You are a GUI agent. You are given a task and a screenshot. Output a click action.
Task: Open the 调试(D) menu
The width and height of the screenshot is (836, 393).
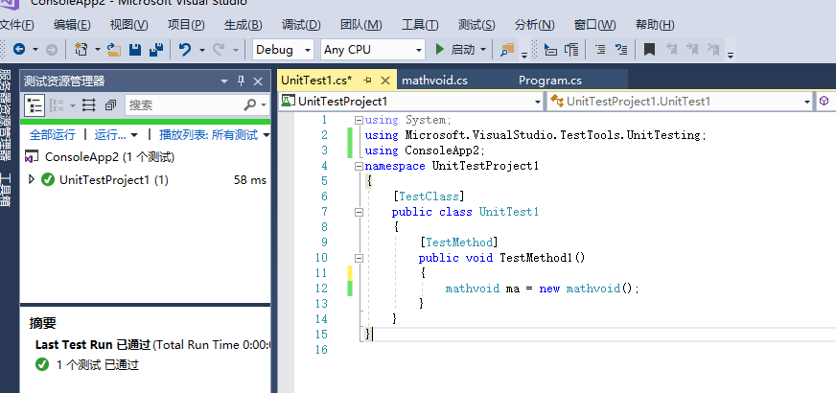301,25
